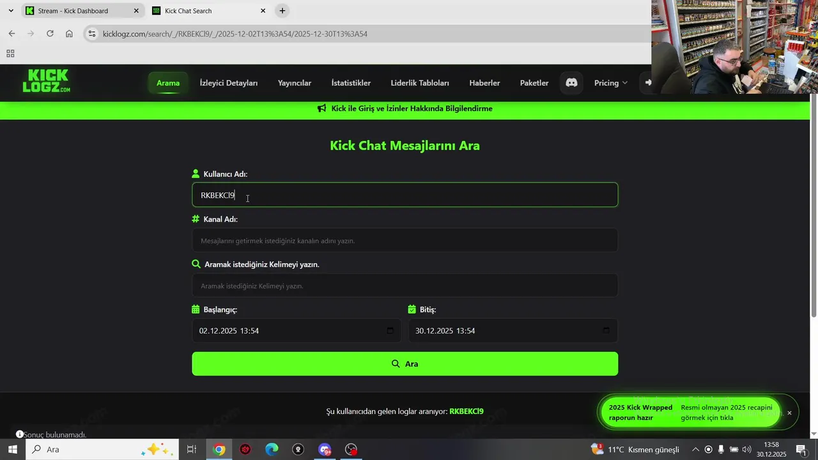This screenshot has width=818, height=460.
Task: Go back using the browser back arrow
Action: 12,34
